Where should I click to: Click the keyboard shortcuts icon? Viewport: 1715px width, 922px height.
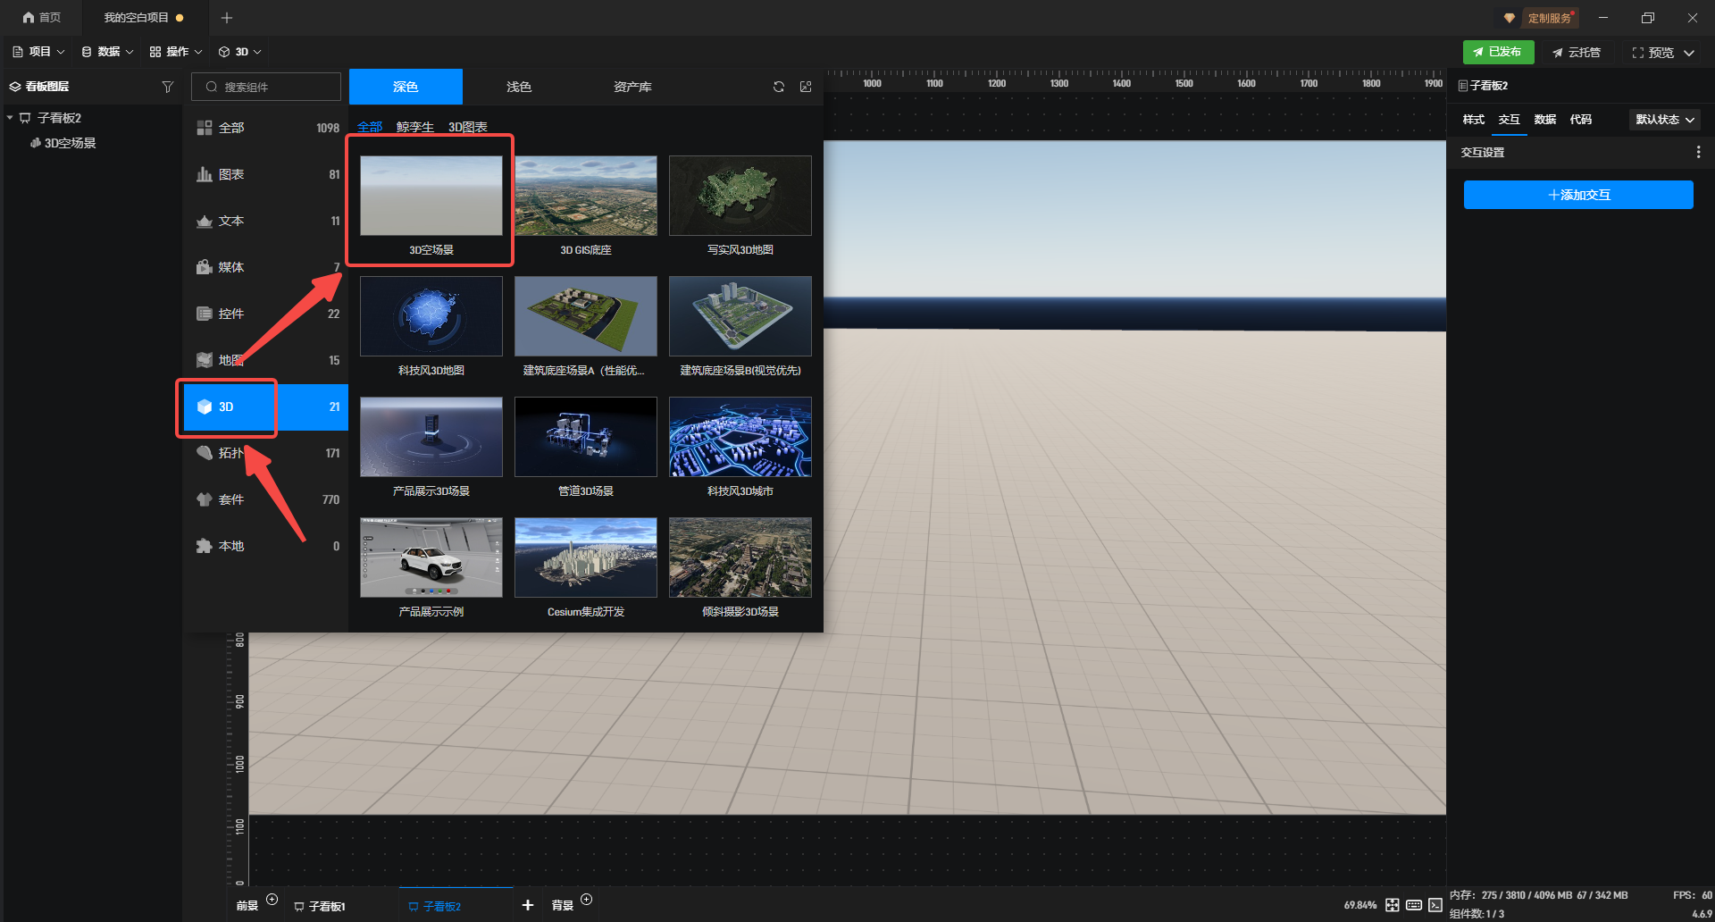pyautogui.click(x=1413, y=905)
